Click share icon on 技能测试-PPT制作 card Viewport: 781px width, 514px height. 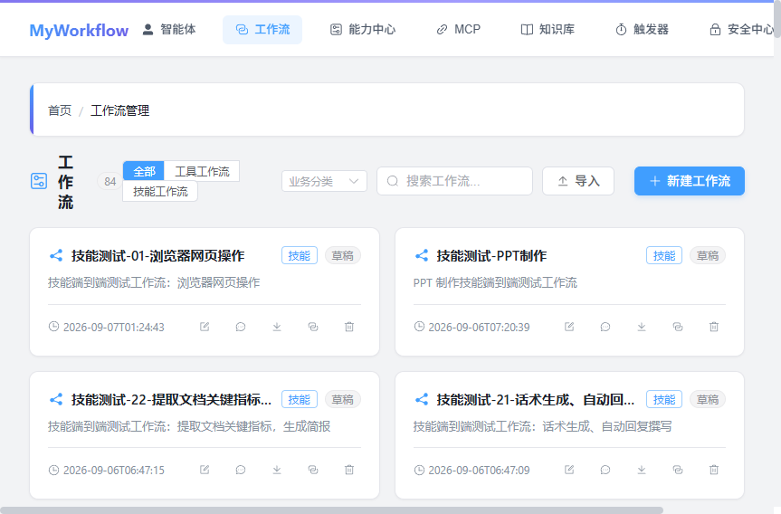pyautogui.click(x=422, y=255)
